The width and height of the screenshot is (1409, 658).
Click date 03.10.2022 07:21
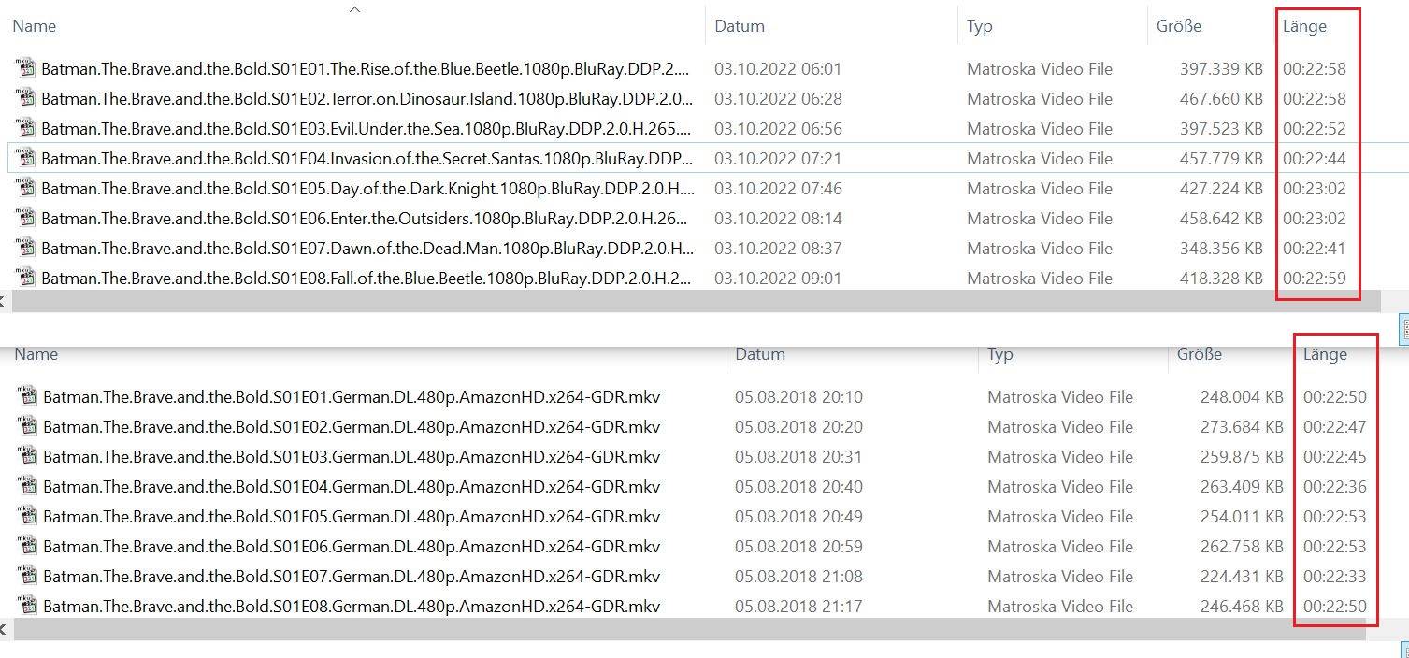tap(778, 158)
